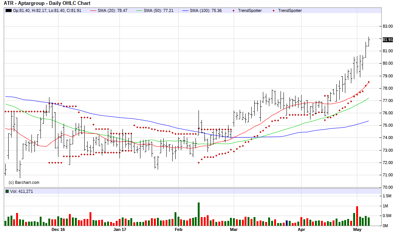397x241 pixels.
Task: Click the '(c) Barchart.com' credit text
Action: pyautogui.click(x=24, y=182)
